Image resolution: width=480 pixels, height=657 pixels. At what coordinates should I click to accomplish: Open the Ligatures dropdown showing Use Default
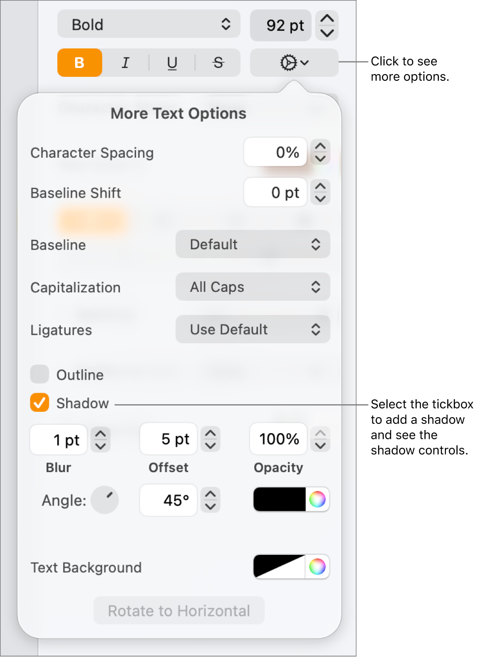[x=252, y=329]
